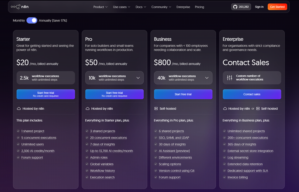
Task: Click the checkmark icon beside External secret store integration
Action: coord(225,151)
